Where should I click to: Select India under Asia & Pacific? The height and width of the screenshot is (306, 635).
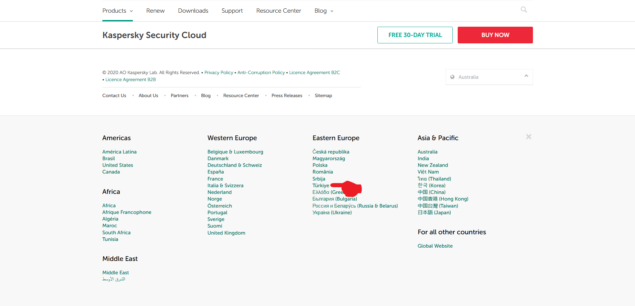coord(423,159)
